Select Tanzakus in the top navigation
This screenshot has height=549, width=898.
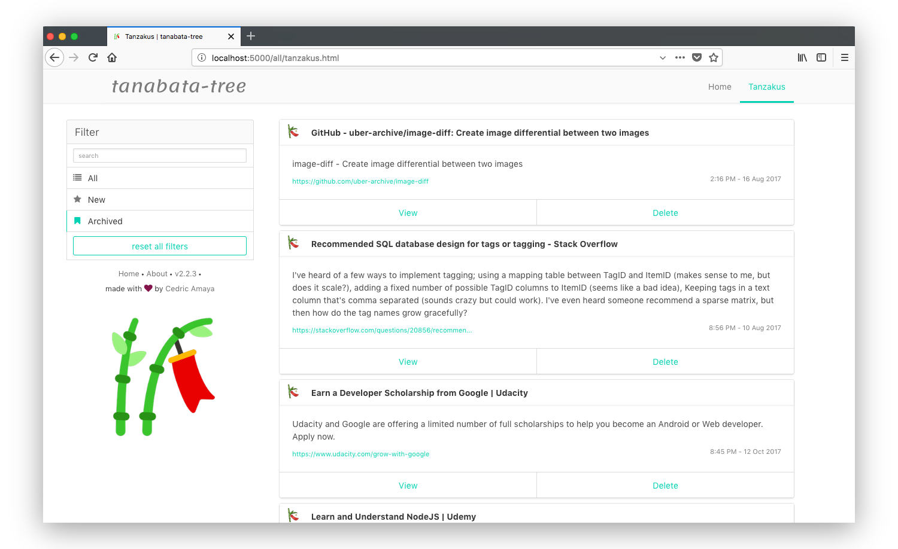(767, 87)
